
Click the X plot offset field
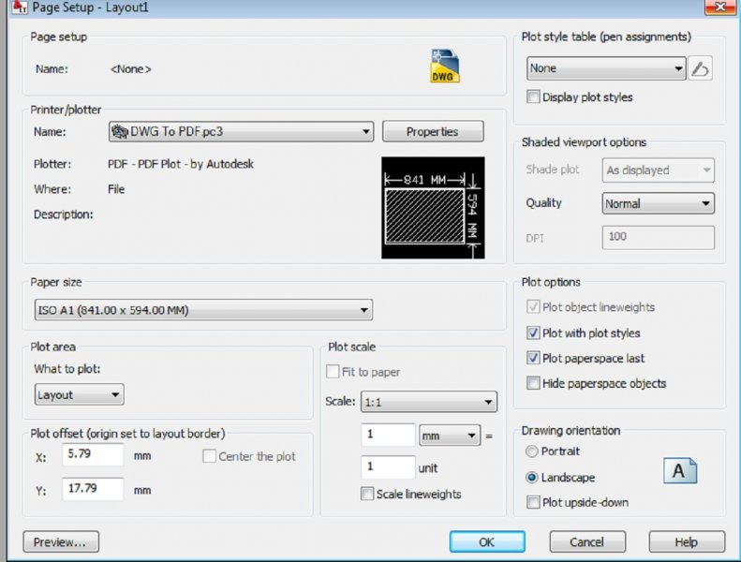93,454
